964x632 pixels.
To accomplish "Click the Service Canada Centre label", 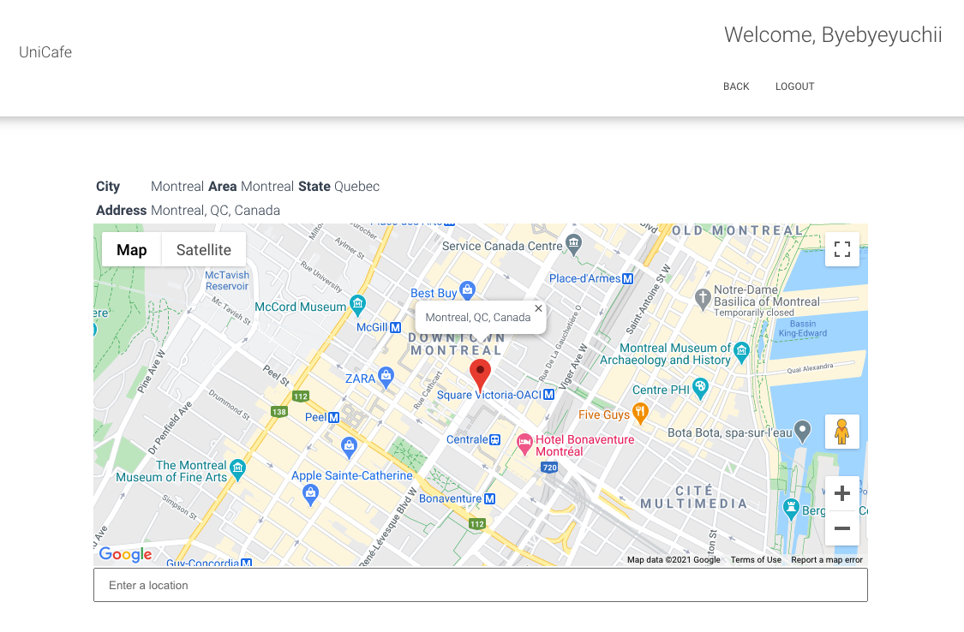I will pos(502,246).
